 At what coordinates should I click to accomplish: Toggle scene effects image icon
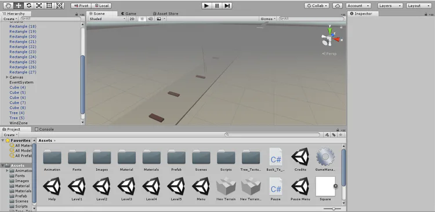(x=159, y=19)
